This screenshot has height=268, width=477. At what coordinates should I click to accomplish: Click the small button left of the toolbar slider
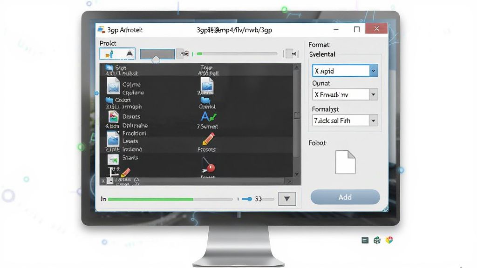coord(183,54)
